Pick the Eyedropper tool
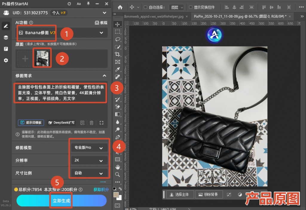 point(117,69)
